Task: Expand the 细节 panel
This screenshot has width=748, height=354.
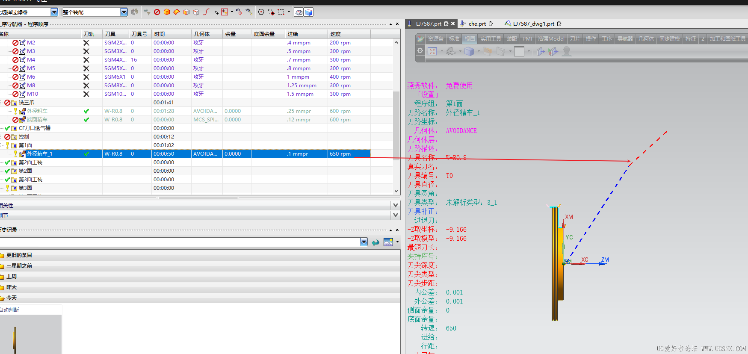Action: [396, 215]
